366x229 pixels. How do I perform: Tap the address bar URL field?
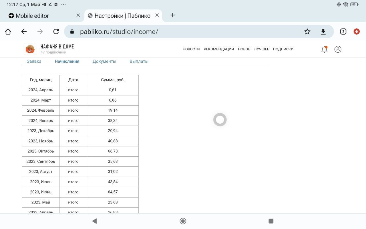tap(183, 31)
